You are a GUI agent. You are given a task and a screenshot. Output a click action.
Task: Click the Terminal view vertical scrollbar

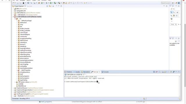pyautogui.click(x=179, y=86)
